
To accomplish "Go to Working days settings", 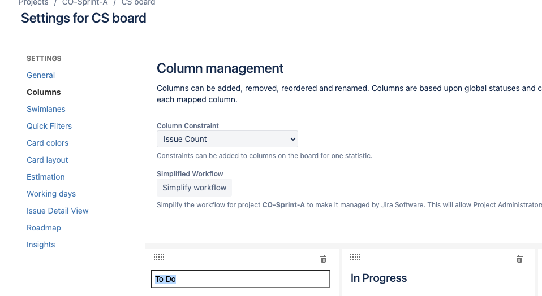I will coord(51,194).
